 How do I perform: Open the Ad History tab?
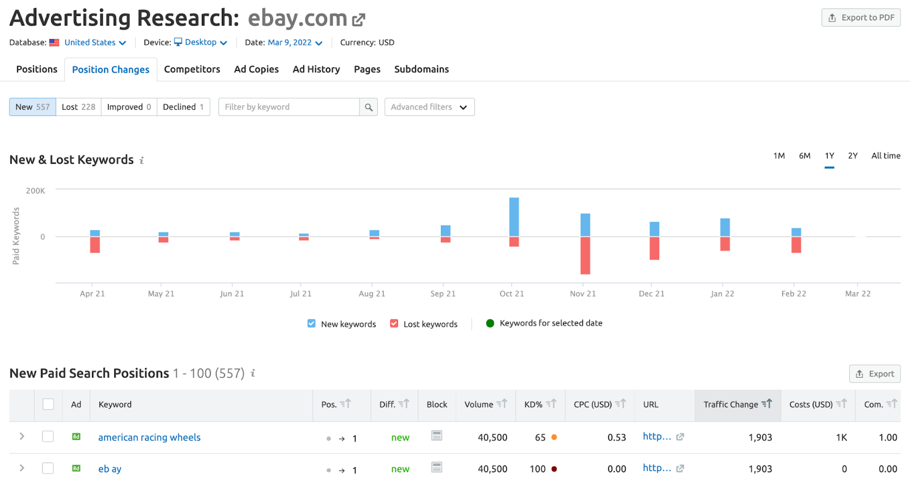pyautogui.click(x=316, y=69)
